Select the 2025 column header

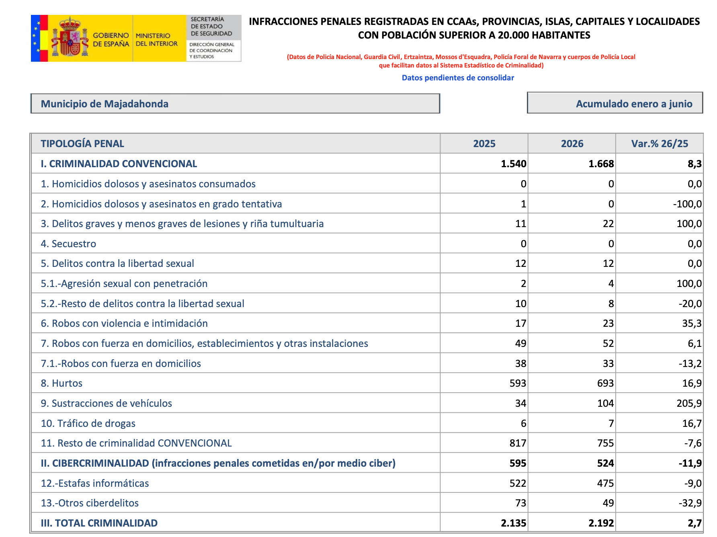[x=484, y=143]
